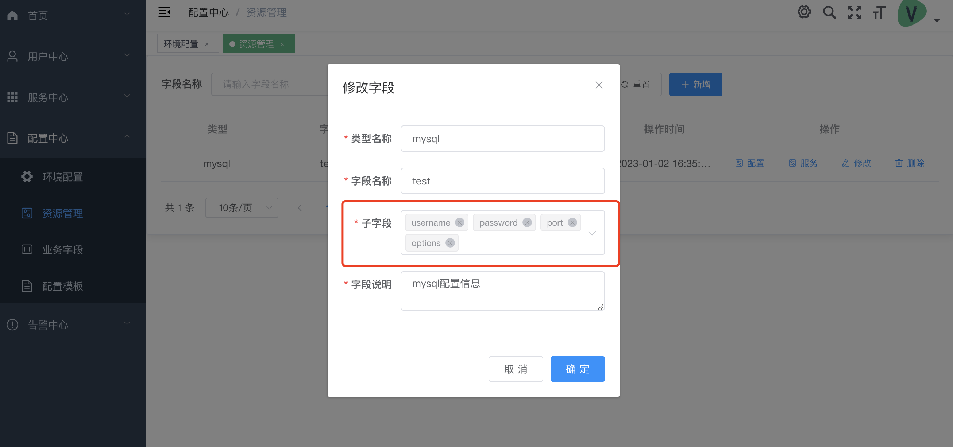Close the 修改字段 dialog
This screenshot has width=953, height=447.
pyautogui.click(x=599, y=85)
